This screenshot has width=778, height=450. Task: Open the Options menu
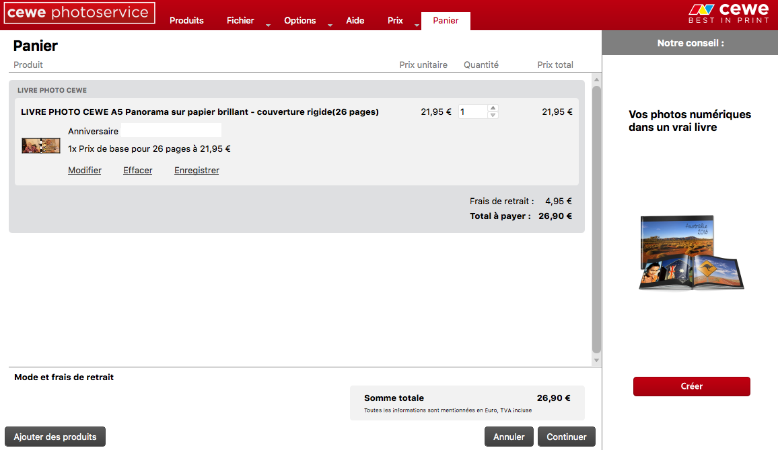(299, 20)
